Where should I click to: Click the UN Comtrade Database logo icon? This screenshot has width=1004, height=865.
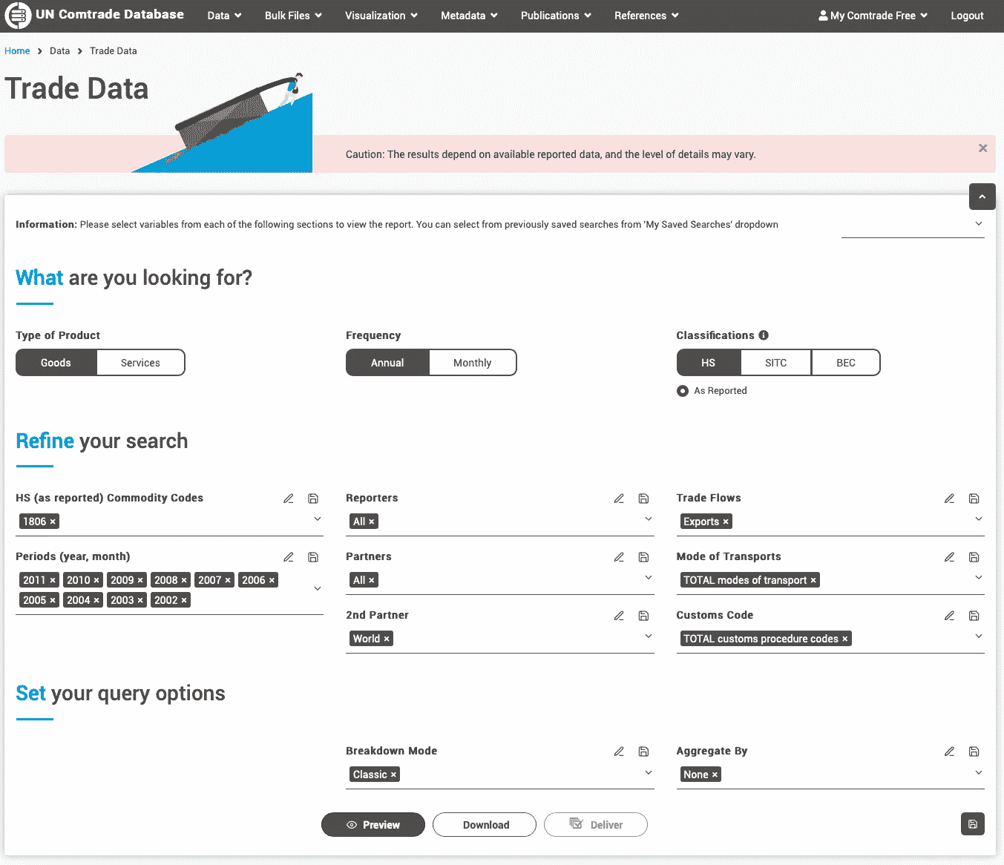pyautogui.click(x=18, y=15)
